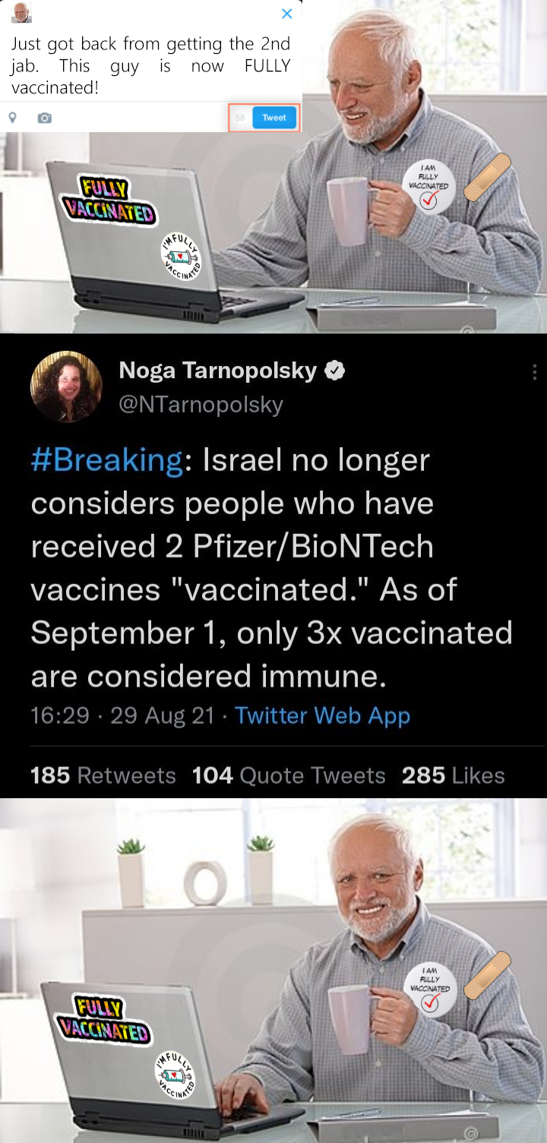Click the camera icon to add photo
The height and width of the screenshot is (1143, 547).
click(45, 118)
